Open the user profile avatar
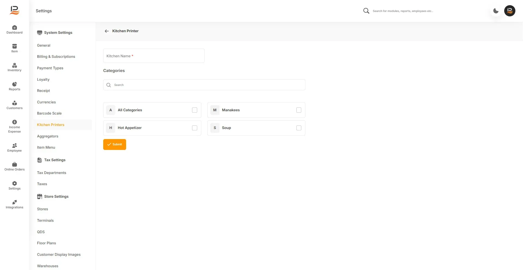 [510, 11]
